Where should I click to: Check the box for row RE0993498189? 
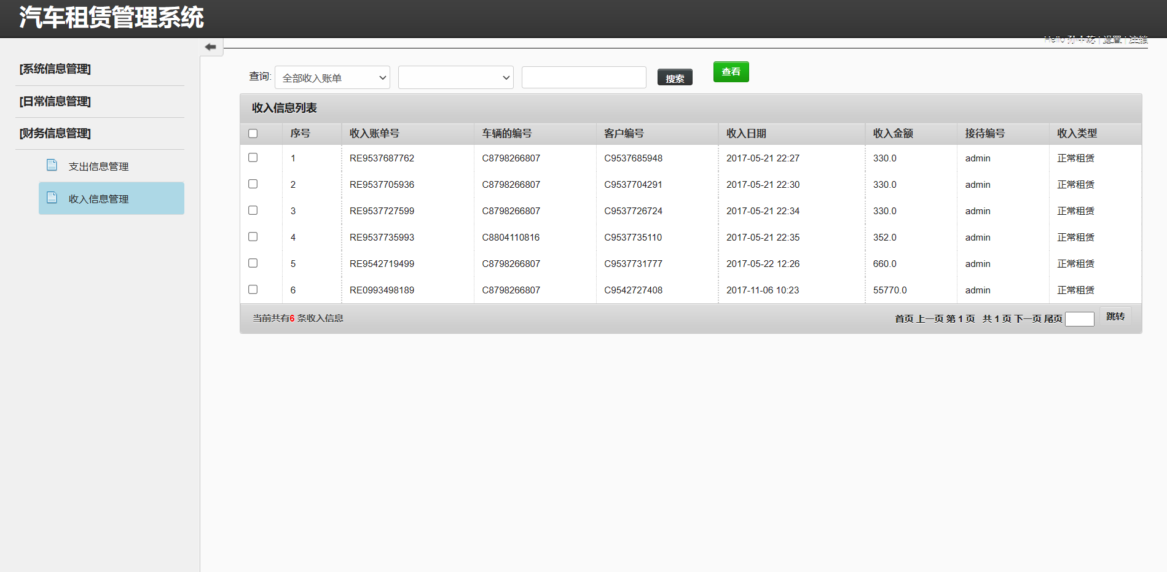pos(253,290)
